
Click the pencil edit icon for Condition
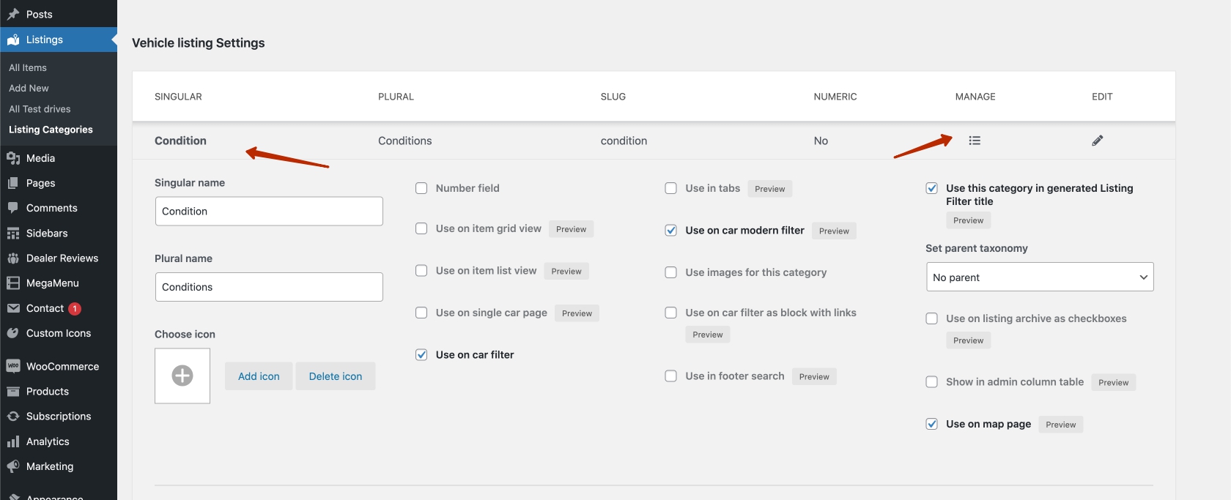click(1097, 141)
